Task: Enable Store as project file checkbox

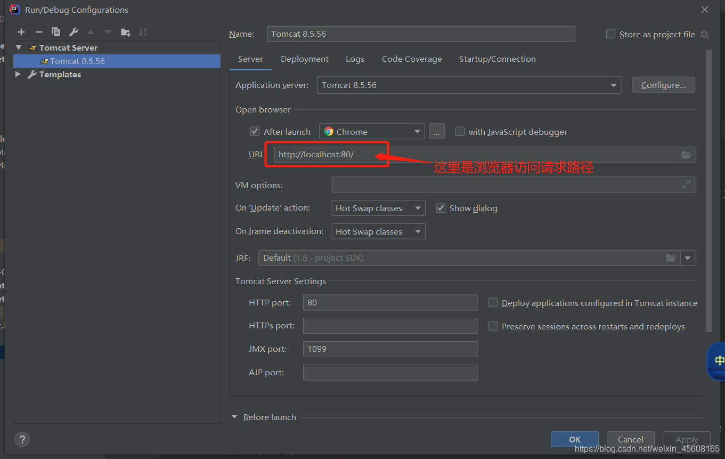Action: tap(610, 34)
